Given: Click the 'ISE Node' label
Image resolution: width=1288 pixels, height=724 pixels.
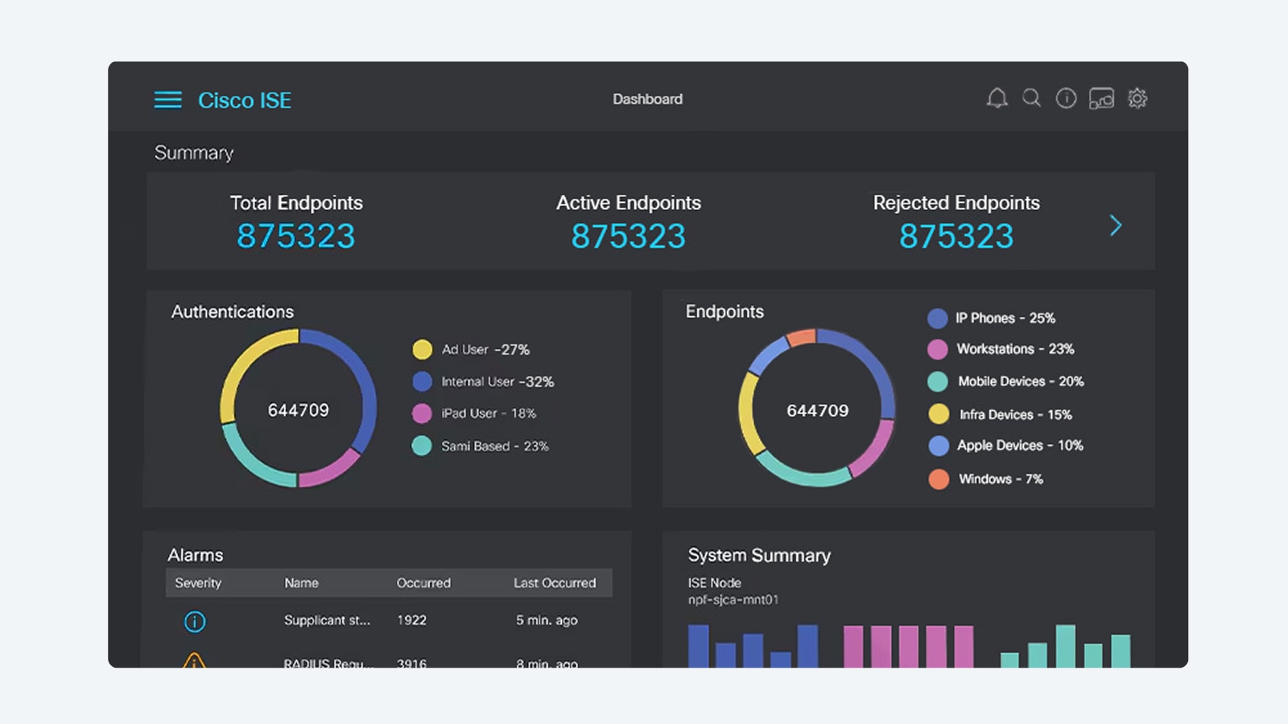Looking at the screenshot, I should [x=714, y=582].
